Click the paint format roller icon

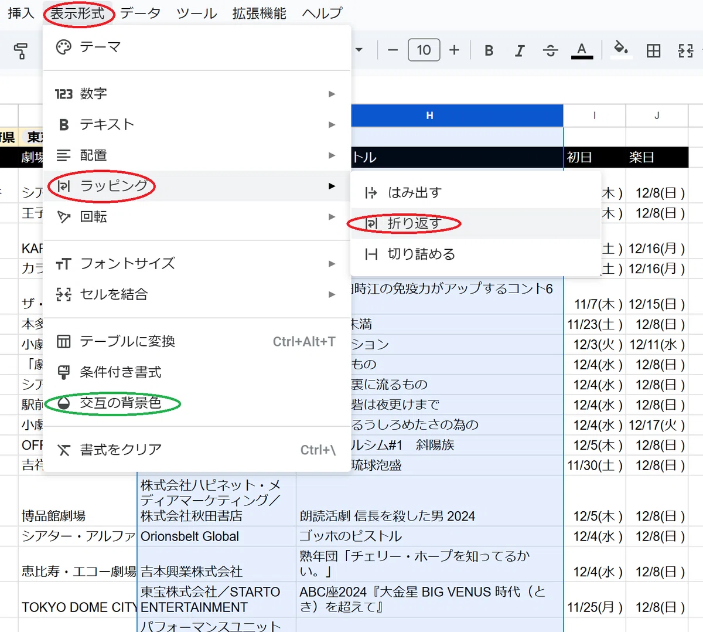(21, 51)
